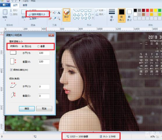Choose the left arrow shape
The width and height of the screenshot is (162, 140).
coord(82,18)
